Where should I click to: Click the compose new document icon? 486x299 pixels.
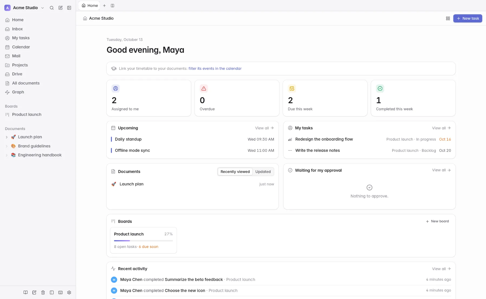pos(60,8)
